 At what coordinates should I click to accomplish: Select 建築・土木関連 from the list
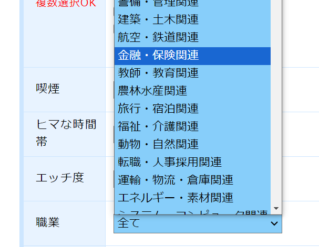[158, 20]
